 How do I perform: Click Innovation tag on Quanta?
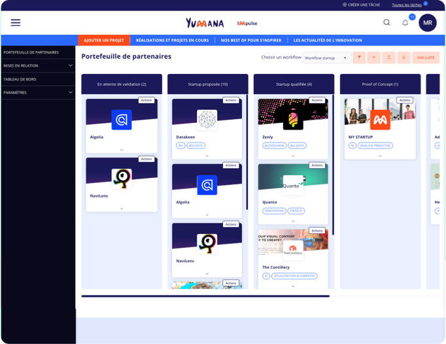coord(274,211)
